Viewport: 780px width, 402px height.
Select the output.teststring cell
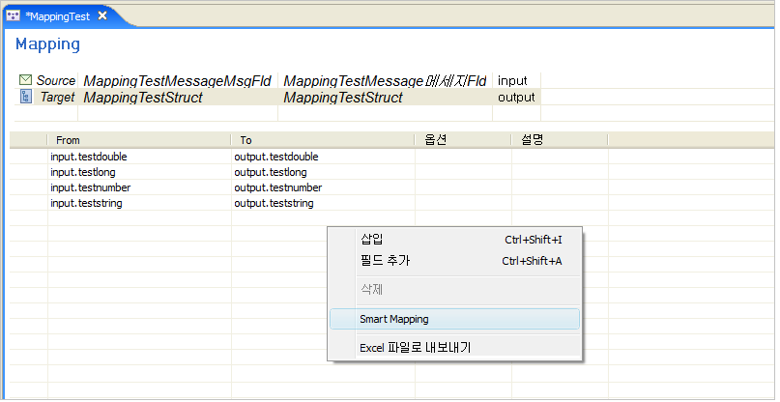click(324, 203)
